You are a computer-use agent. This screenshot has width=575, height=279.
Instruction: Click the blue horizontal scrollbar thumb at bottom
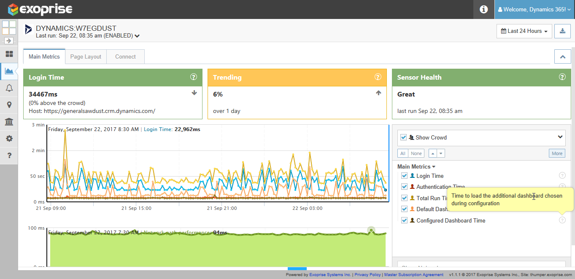pos(297,268)
